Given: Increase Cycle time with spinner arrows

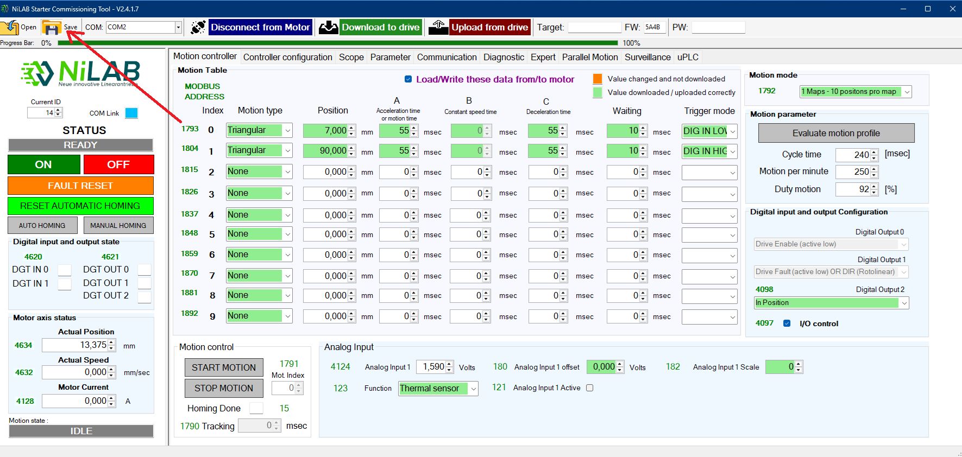Looking at the screenshot, I should pos(874,152).
